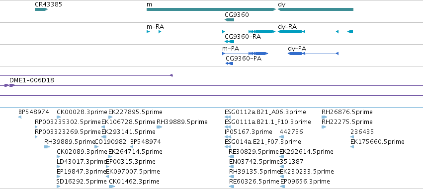Select the dy gene bar
Image resolution: width=423 pixels, height=189 pixels.
tap(315, 9)
